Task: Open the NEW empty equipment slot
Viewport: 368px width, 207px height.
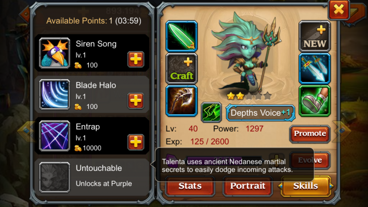Action: 314,36
